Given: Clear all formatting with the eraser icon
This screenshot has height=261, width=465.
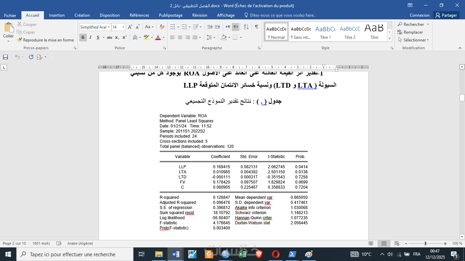Looking at the screenshot, I should click(162, 27).
